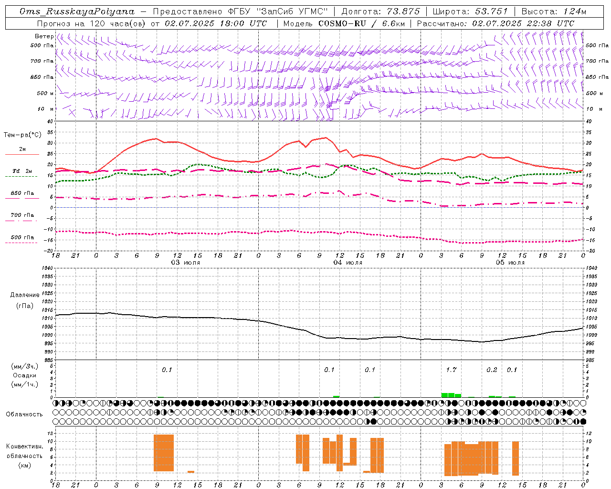Click the 'Предоставлено ФГБУ ЗапСиб УГМС' header text
Viewport: 611px width, 489px height.
[x=241, y=11]
